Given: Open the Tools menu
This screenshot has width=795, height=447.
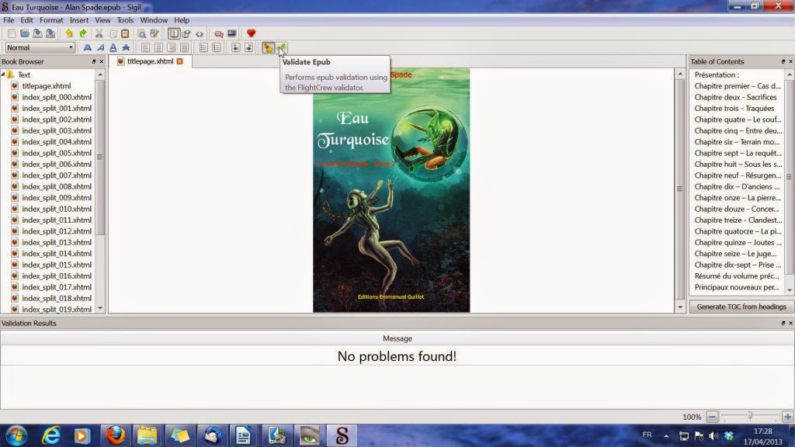Looking at the screenshot, I should [125, 20].
